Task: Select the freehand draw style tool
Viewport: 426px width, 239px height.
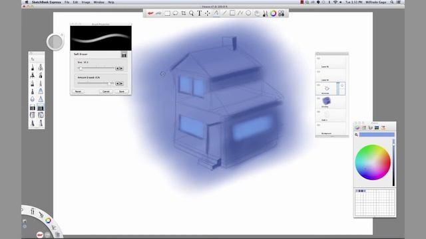Action: [216, 13]
